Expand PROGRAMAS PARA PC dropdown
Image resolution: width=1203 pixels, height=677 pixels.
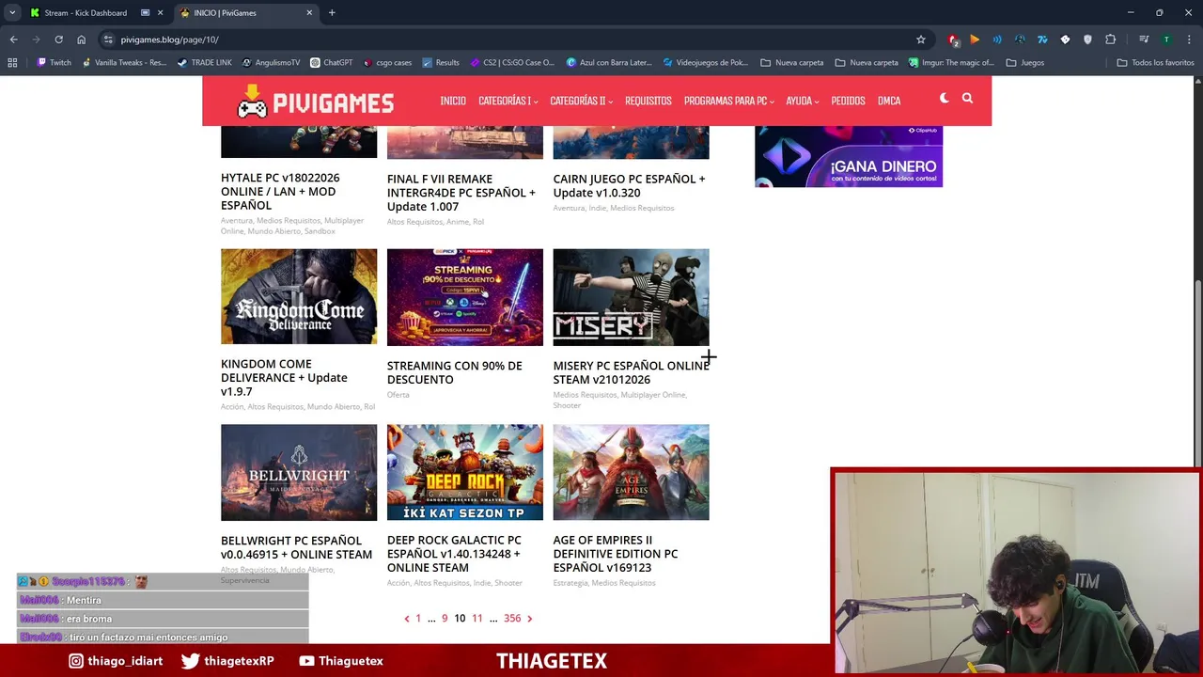click(728, 101)
